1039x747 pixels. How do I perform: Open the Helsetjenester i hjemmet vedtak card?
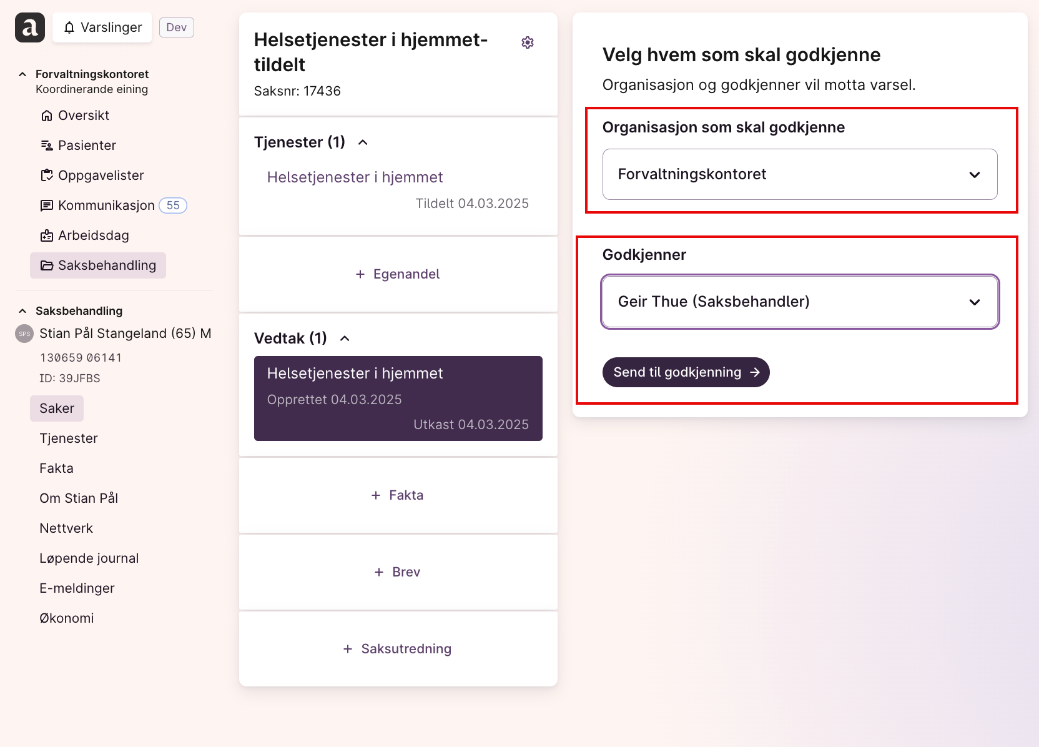point(398,398)
